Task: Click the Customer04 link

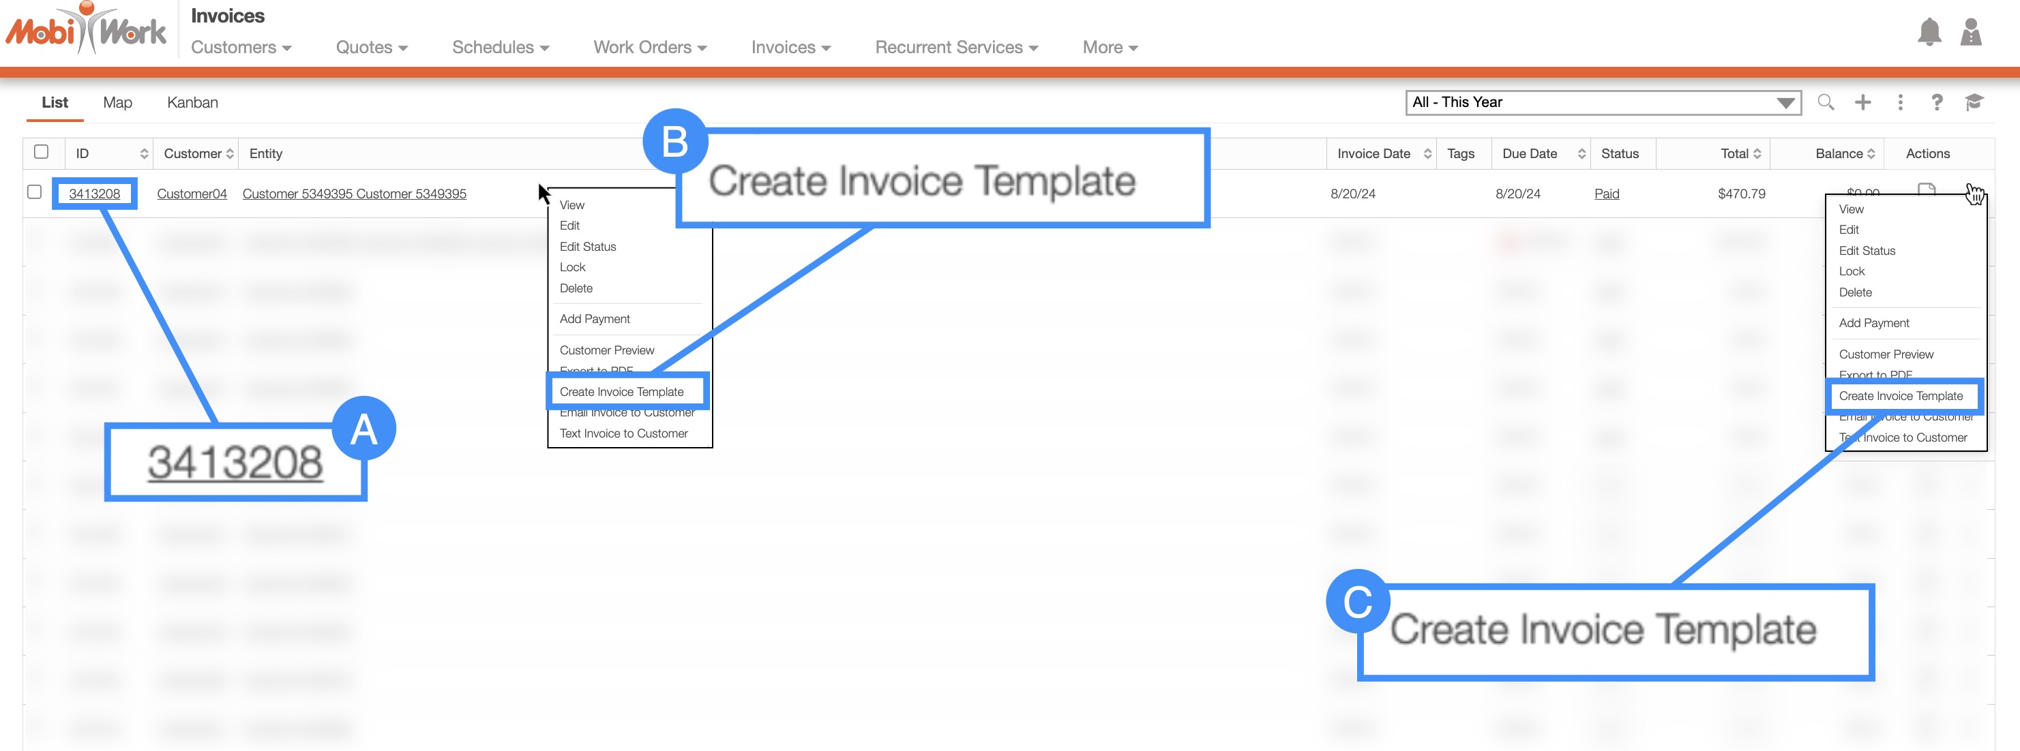Action: point(192,194)
